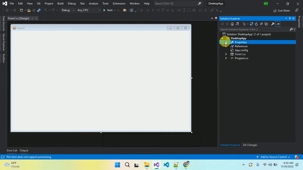Open the Project menu
Viewport: 303px width, 170px height.
coord(49,3)
